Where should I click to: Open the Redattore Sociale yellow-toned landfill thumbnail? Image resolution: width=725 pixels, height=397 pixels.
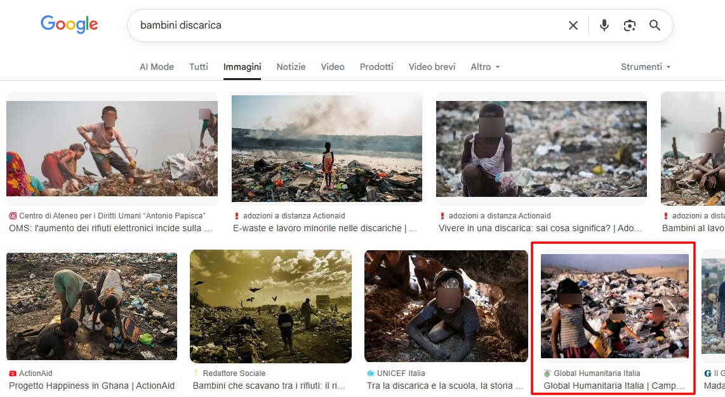click(270, 306)
